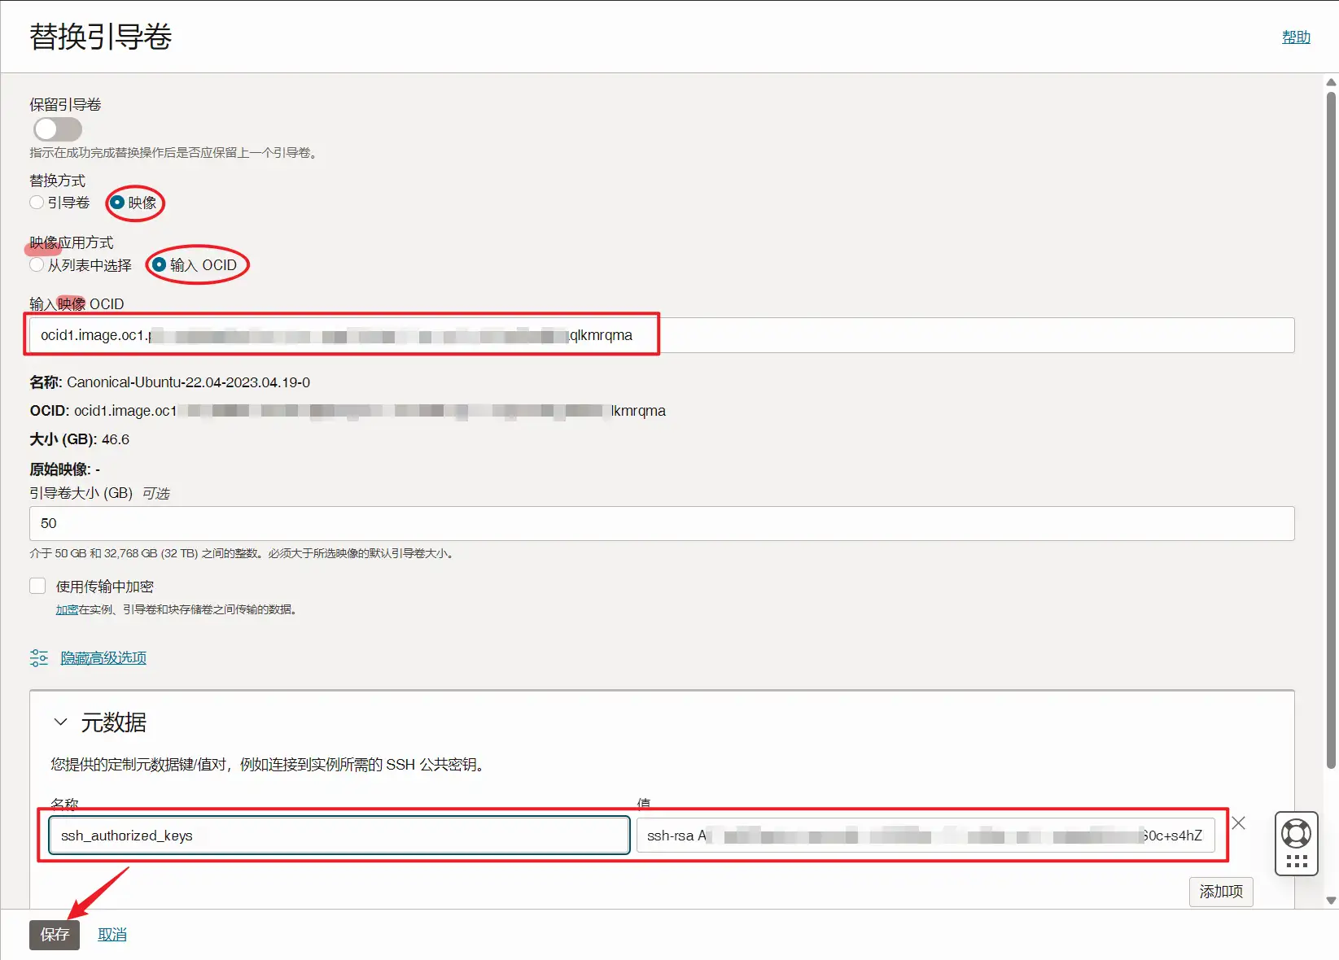Click the image OCID input field
Image resolution: width=1339 pixels, height=960 pixels.
pyautogui.click(x=662, y=335)
